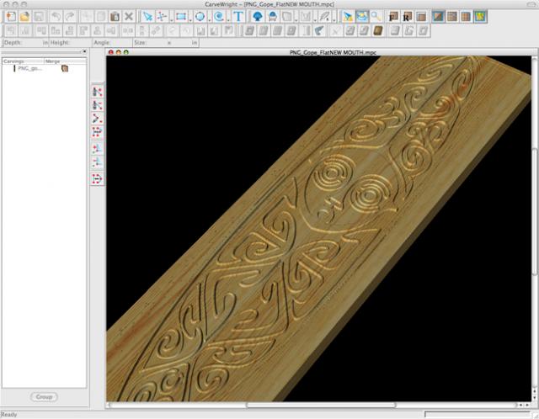Image resolution: width=539 pixels, height=419 pixels.
Task: Click the Paste clipboard icon
Action: coord(114,16)
